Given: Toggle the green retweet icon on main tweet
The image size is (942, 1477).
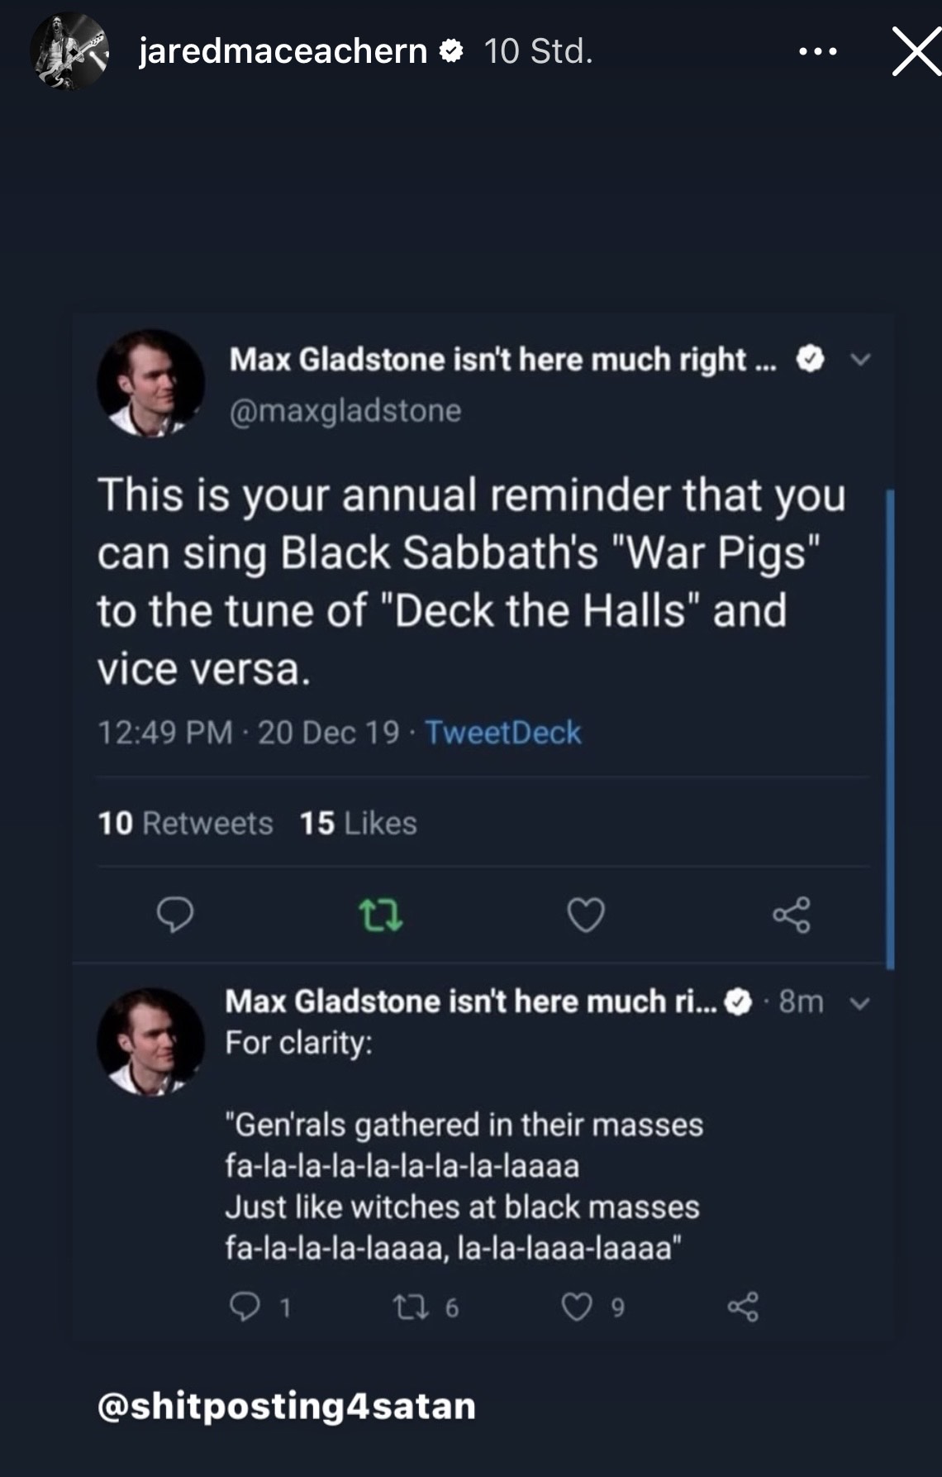Looking at the screenshot, I should pos(381,915).
